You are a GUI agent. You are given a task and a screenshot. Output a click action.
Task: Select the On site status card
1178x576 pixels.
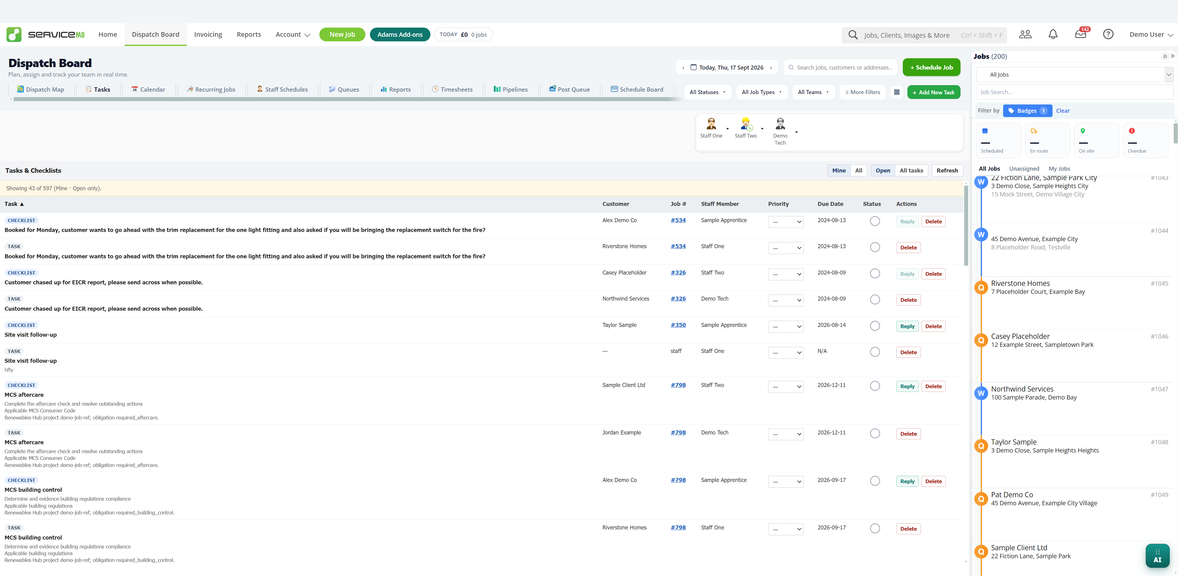(1097, 140)
